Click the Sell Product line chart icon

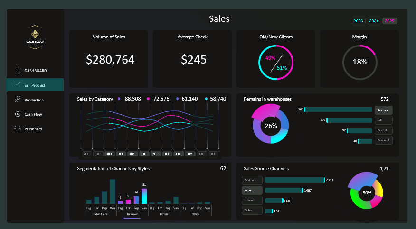tap(17, 84)
